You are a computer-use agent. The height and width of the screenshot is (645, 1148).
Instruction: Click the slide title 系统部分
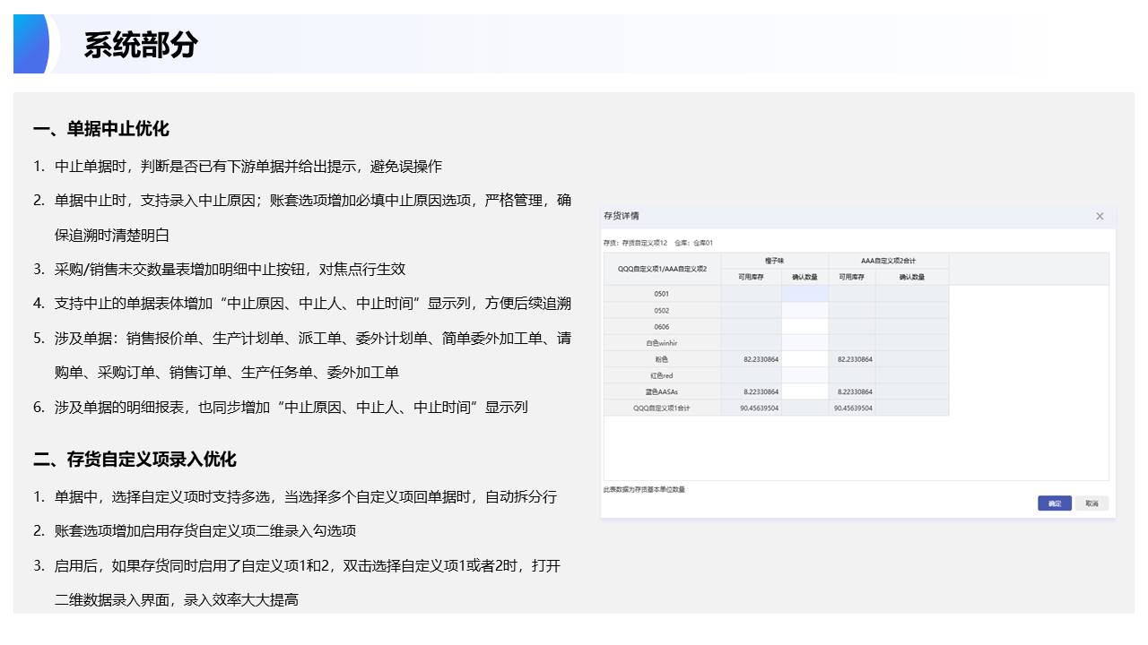coord(141,45)
